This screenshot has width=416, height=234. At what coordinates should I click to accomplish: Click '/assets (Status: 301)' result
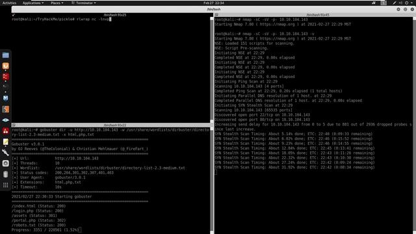(x=34, y=216)
